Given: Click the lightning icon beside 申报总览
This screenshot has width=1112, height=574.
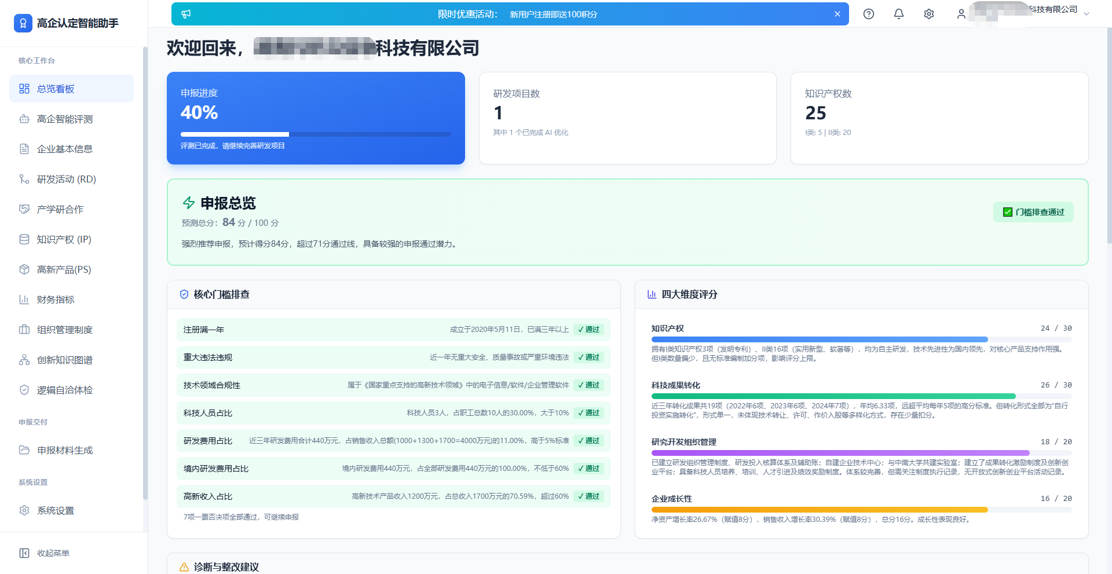Looking at the screenshot, I should [x=189, y=203].
